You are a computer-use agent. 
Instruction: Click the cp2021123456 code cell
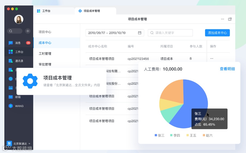(138, 59)
